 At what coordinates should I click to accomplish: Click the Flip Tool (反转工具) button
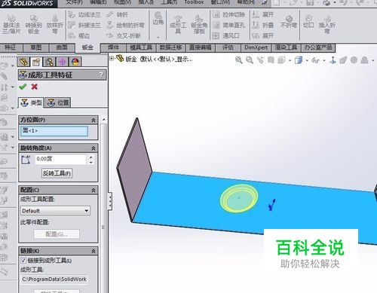(x=57, y=173)
